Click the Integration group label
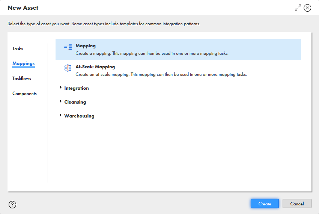319x214 pixels. 77,88
